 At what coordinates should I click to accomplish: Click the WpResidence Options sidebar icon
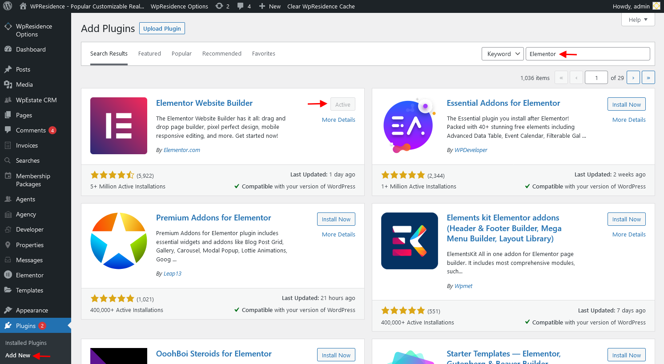click(x=8, y=27)
